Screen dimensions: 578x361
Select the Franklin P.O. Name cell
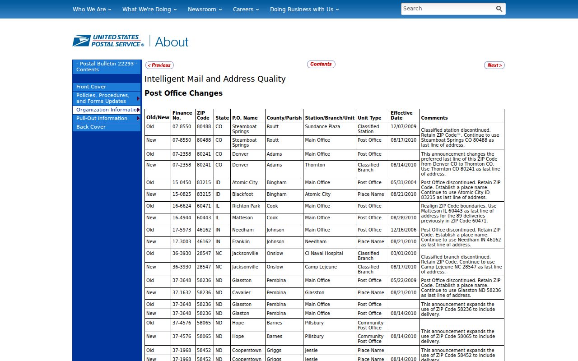[248, 243]
